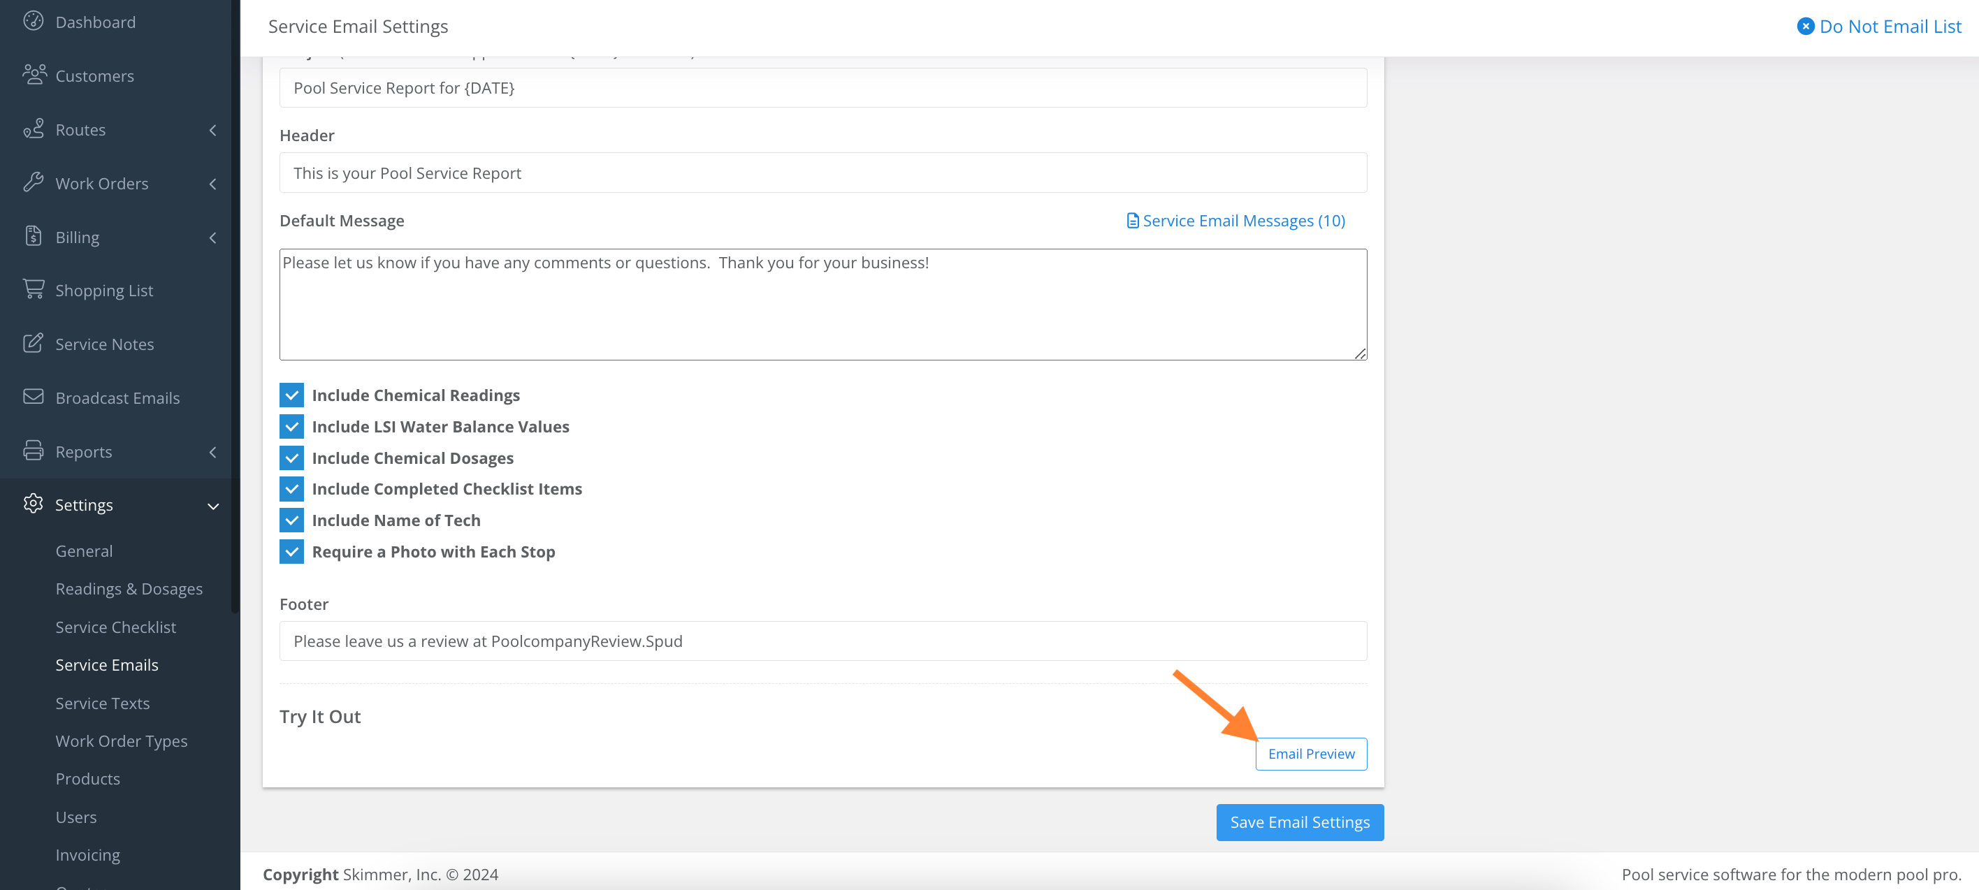
Task: Click the Work Orders wrench icon
Action: (x=33, y=182)
